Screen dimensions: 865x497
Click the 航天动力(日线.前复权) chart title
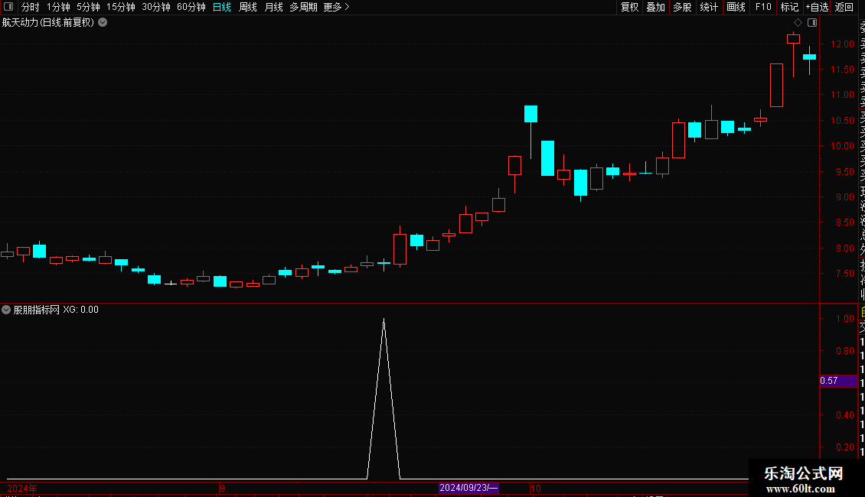(48, 23)
